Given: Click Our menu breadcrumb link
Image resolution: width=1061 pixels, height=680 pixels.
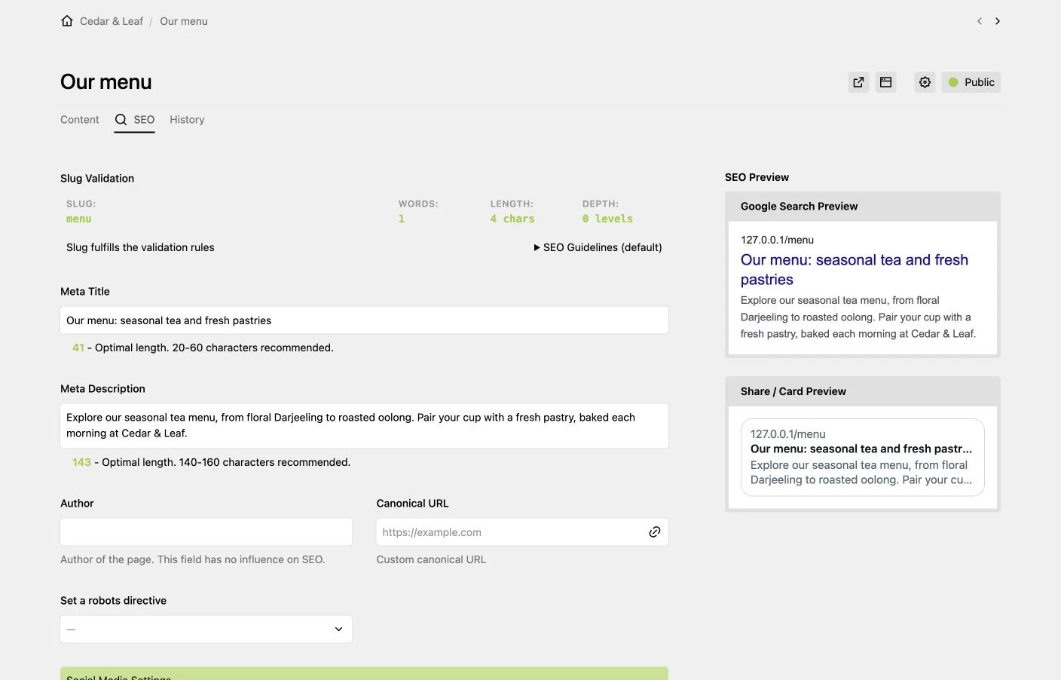Looking at the screenshot, I should point(184,21).
